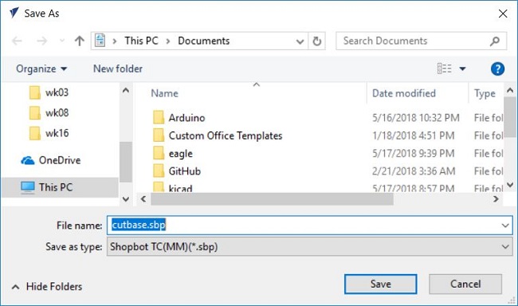Open the Organize menu
The image size is (518, 306).
tap(41, 69)
